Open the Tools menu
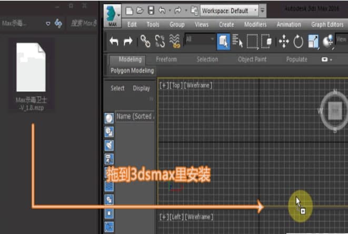The width and height of the screenshot is (348, 234). 153,24
